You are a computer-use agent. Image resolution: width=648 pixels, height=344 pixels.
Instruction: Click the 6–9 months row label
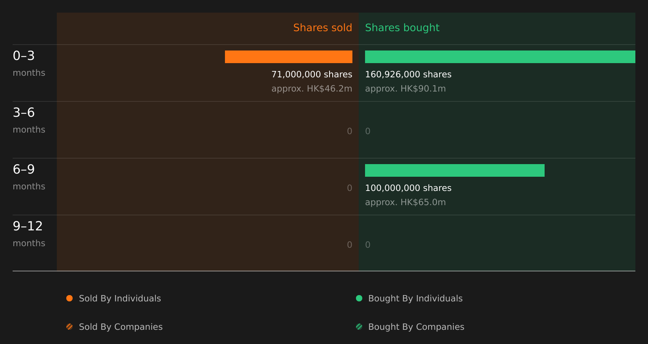click(x=29, y=177)
